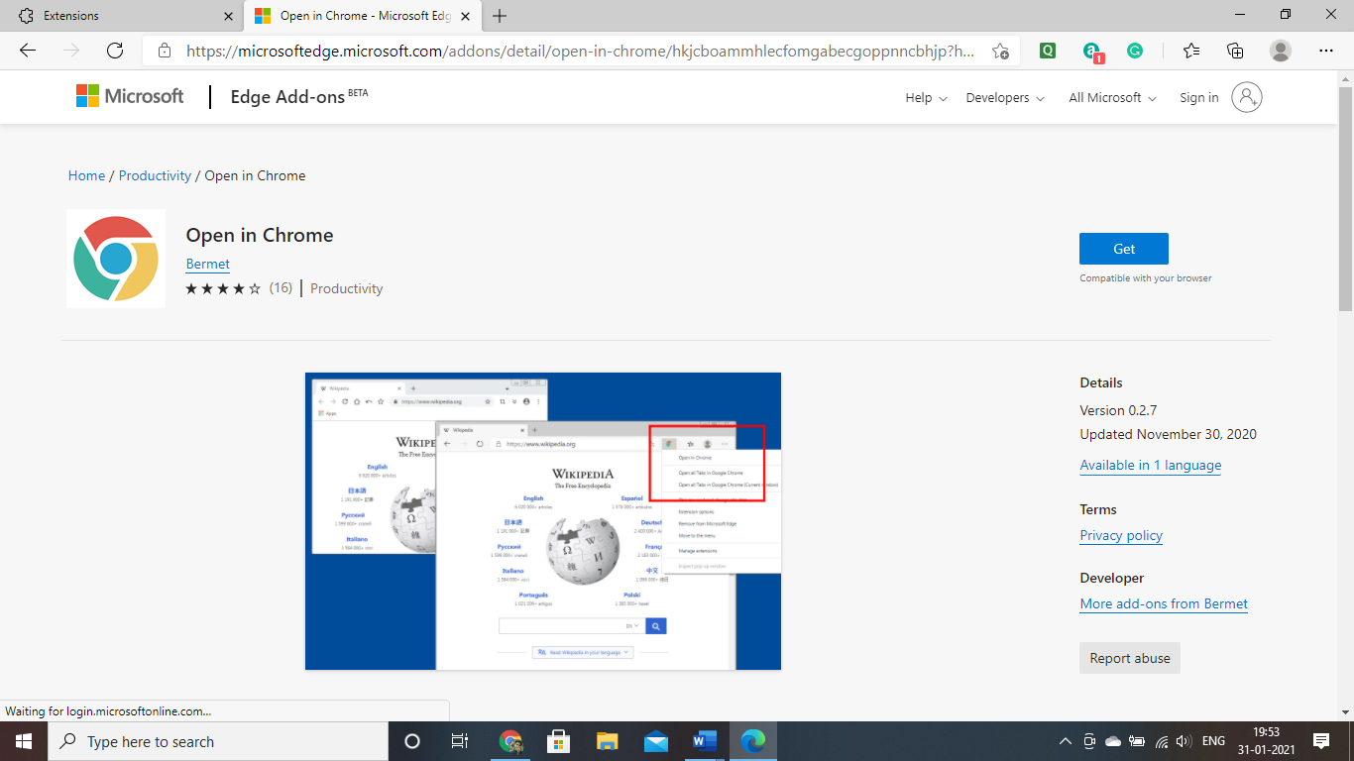Open the OneDrive cloud tray icon
This screenshot has width=1354, height=761.
coord(1112,741)
